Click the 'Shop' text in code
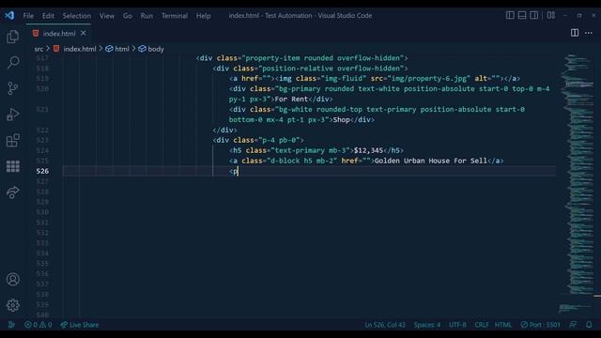The height and width of the screenshot is (338, 601). click(x=341, y=120)
